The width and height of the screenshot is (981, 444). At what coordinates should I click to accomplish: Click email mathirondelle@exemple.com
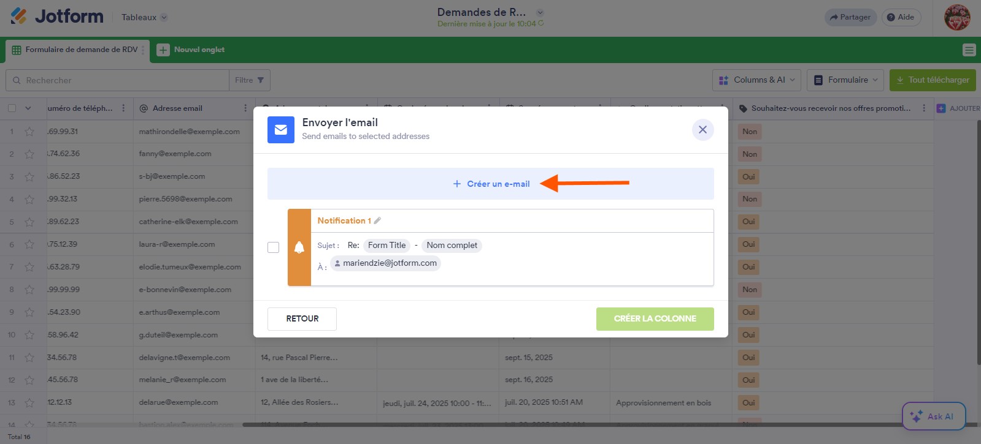pos(190,132)
